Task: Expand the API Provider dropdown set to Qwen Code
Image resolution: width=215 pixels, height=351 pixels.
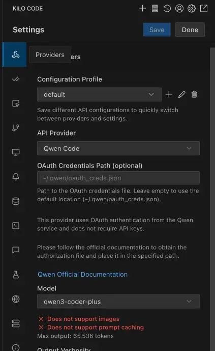Action: pos(118,148)
